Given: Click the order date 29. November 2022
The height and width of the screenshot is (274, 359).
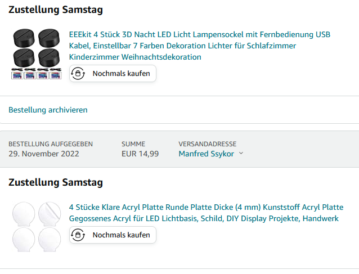Looking at the screenshot, I should click(x=44, y=154).
